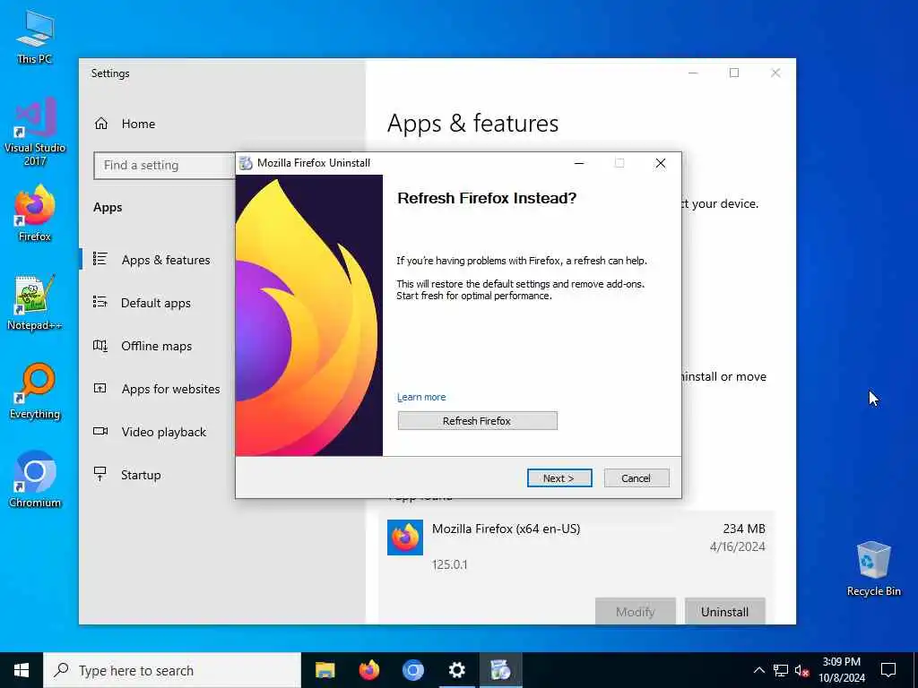Open Notepad++ desktop shortcut
918x688 pixels.
(x=35, y=303)
